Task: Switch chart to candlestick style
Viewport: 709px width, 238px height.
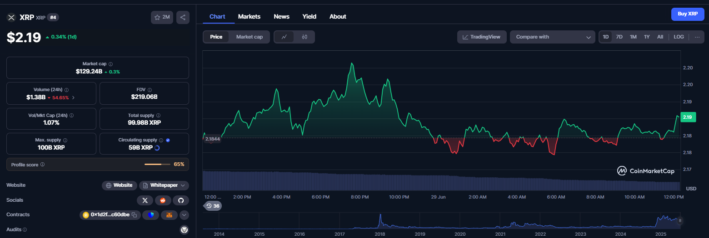Action: [305, 37]
